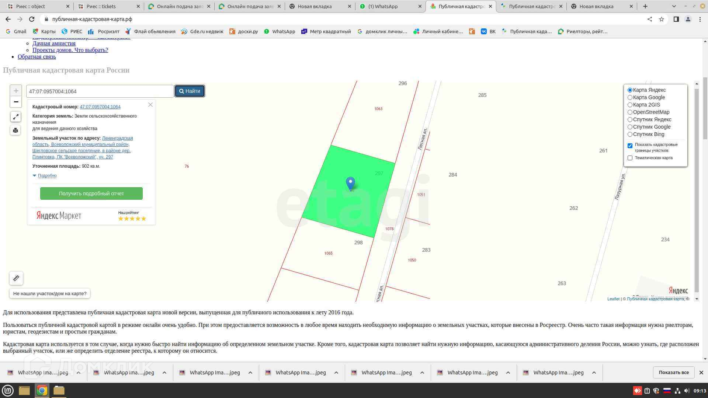Select the OpenStreetMap radio option
This screenshot has width=708, height=398.
(630, 112)
